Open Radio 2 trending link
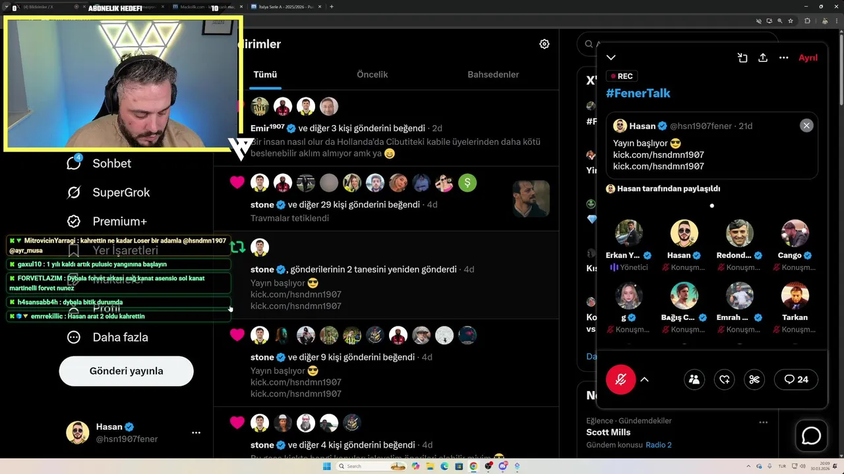844x474 pixels. 659,445
